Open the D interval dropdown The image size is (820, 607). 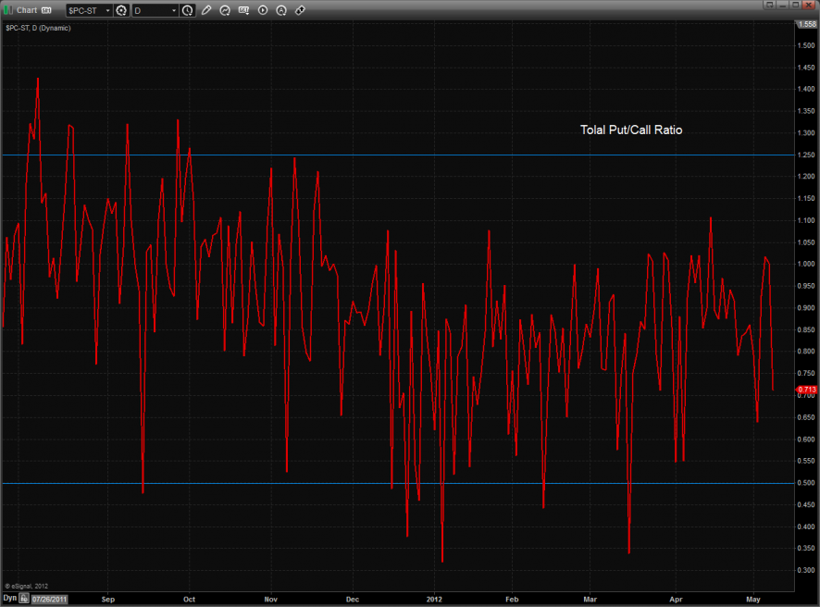pyautogui.click(x=173, y=10)
